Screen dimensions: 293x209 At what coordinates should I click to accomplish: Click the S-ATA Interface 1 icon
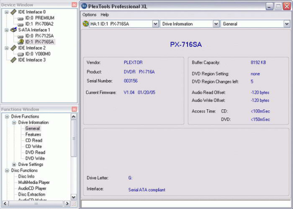click(x=13, y=30)
